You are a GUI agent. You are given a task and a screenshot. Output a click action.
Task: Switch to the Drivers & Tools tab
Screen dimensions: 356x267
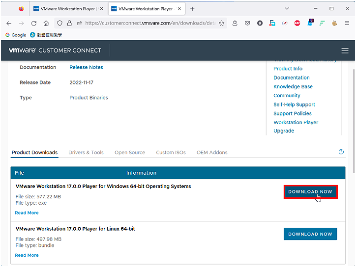(x=86, y=152)
